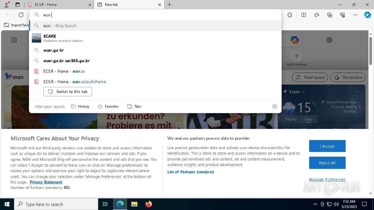The width and height of the screenshot is (374, 210).
Task: Open the profile avatar icon
Action: tap(6, 5)
